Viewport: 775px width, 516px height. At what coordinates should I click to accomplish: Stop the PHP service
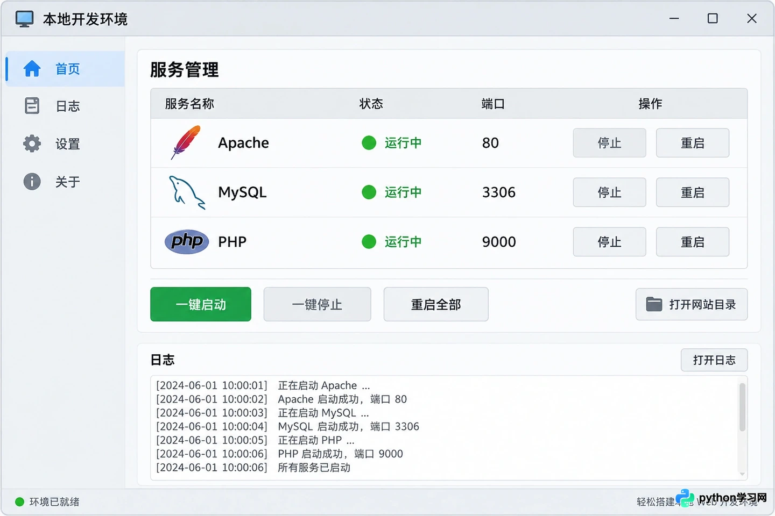(x=609, y=242)
